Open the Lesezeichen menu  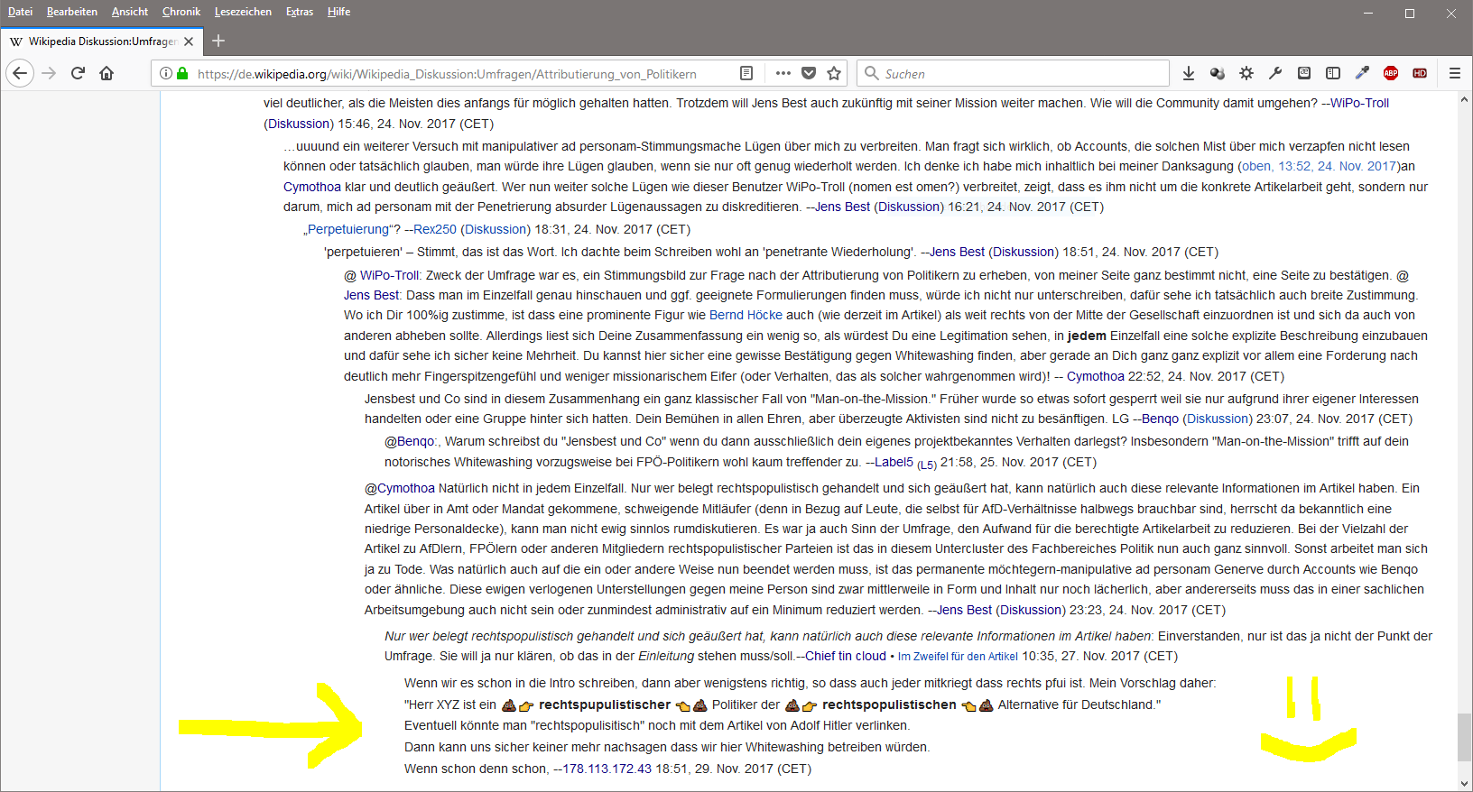pyautogui.click(x=243, y=12)
